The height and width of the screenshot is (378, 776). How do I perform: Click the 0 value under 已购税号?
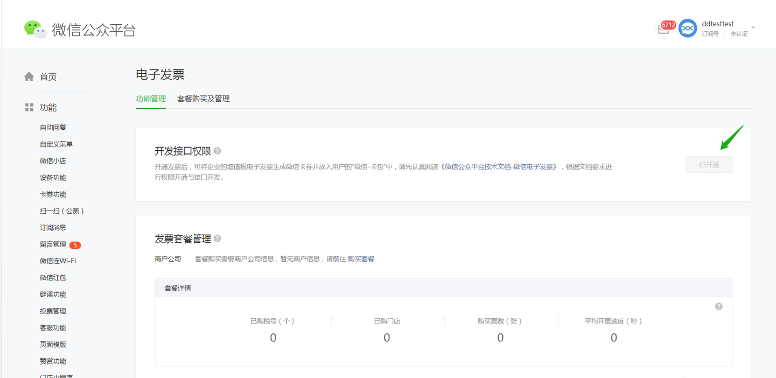(273, 338)
